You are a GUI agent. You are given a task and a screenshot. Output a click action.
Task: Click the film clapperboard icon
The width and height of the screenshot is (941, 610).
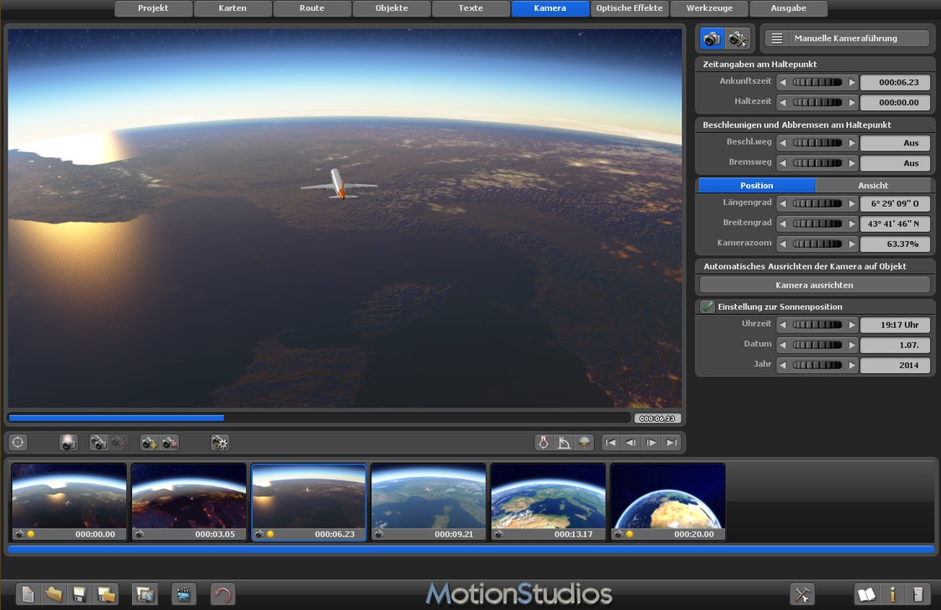[183, 595]
